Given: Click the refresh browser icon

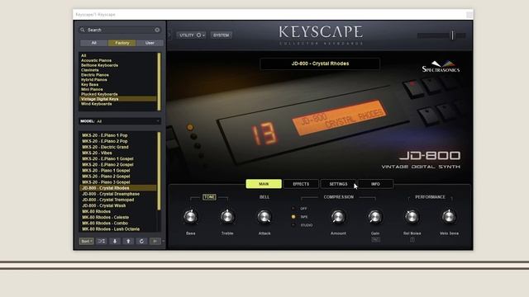Looking at the screenshot, I should 141,241.
